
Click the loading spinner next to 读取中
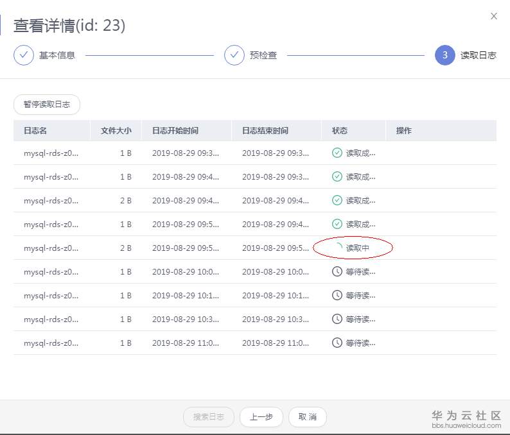coord(339,247)
